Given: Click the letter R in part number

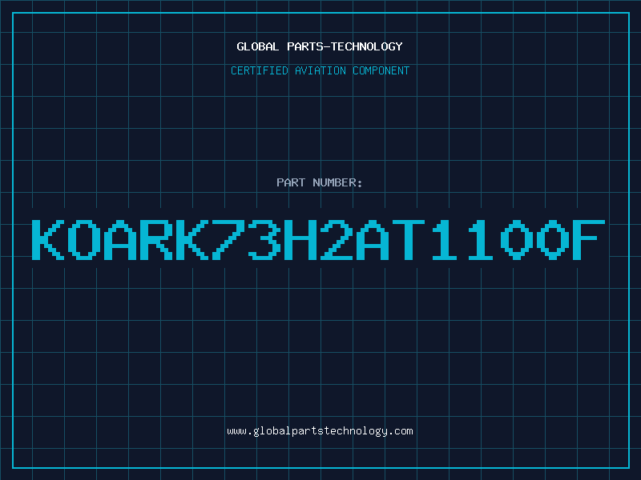Looking at the screenshot, I should point(156,240).
